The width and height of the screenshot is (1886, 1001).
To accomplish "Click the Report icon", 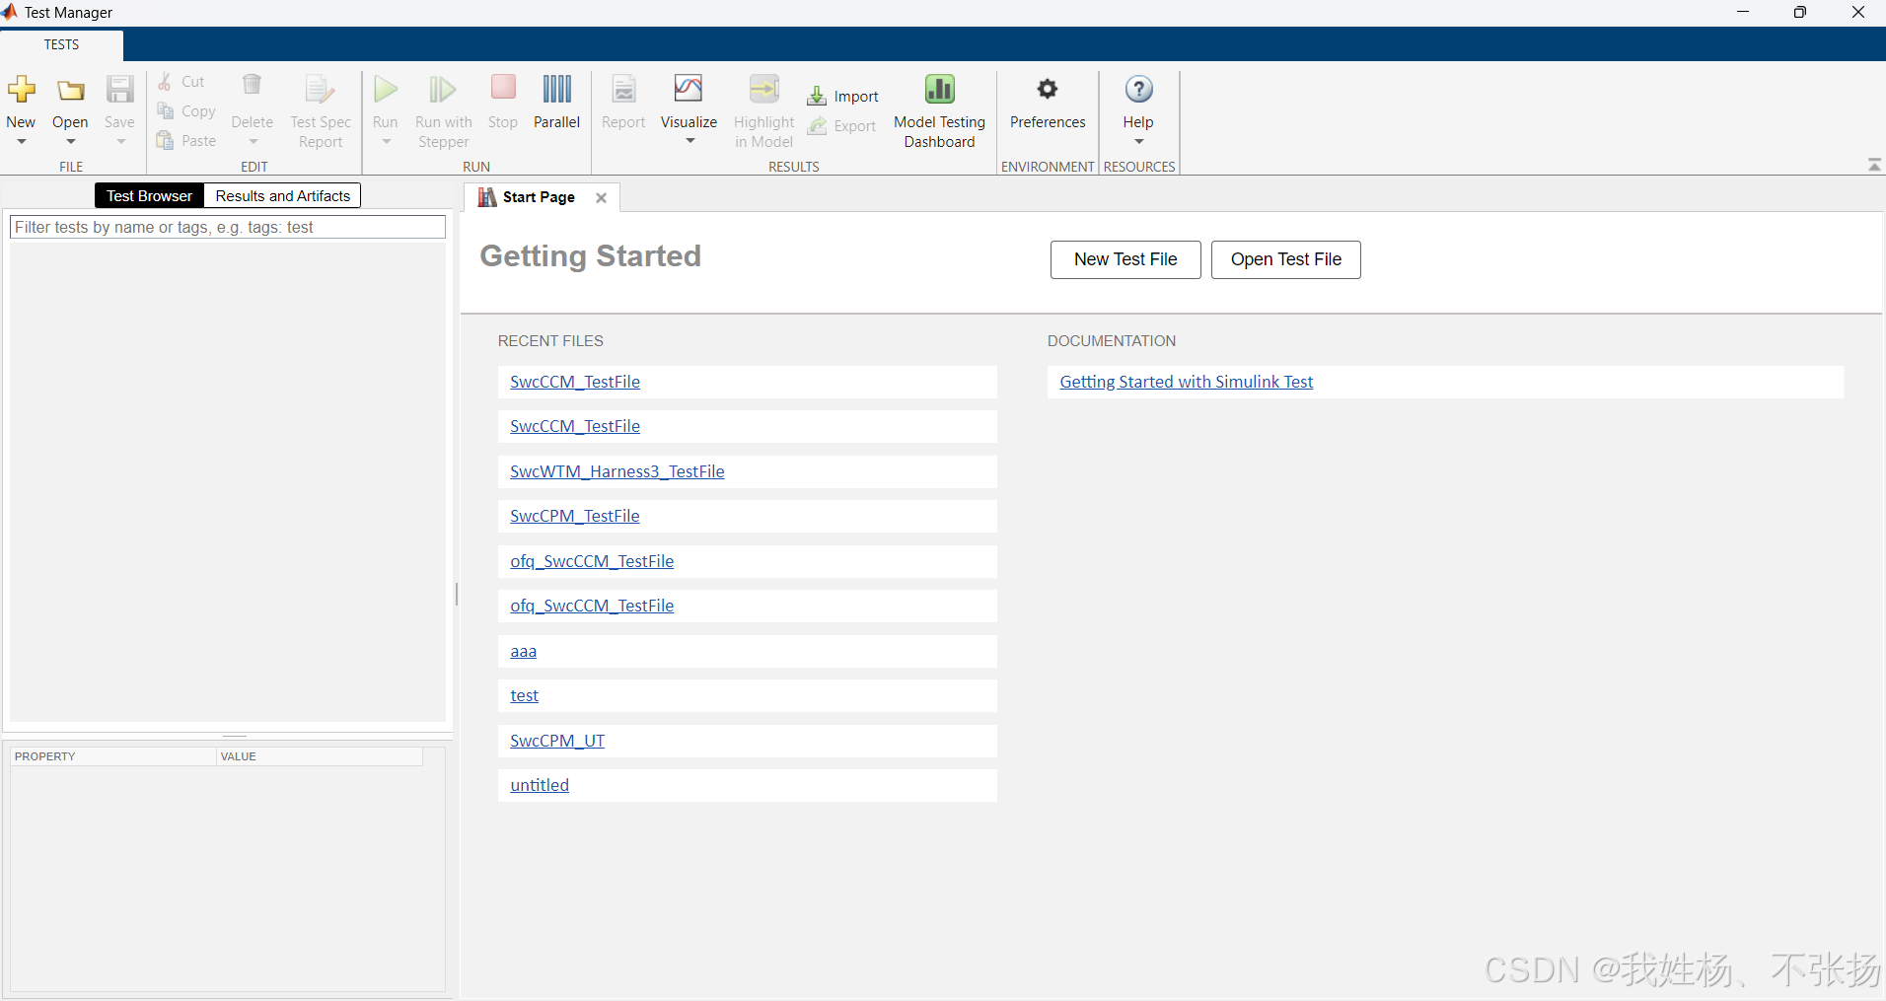I will pyautogui.click(x=623, y=89).
